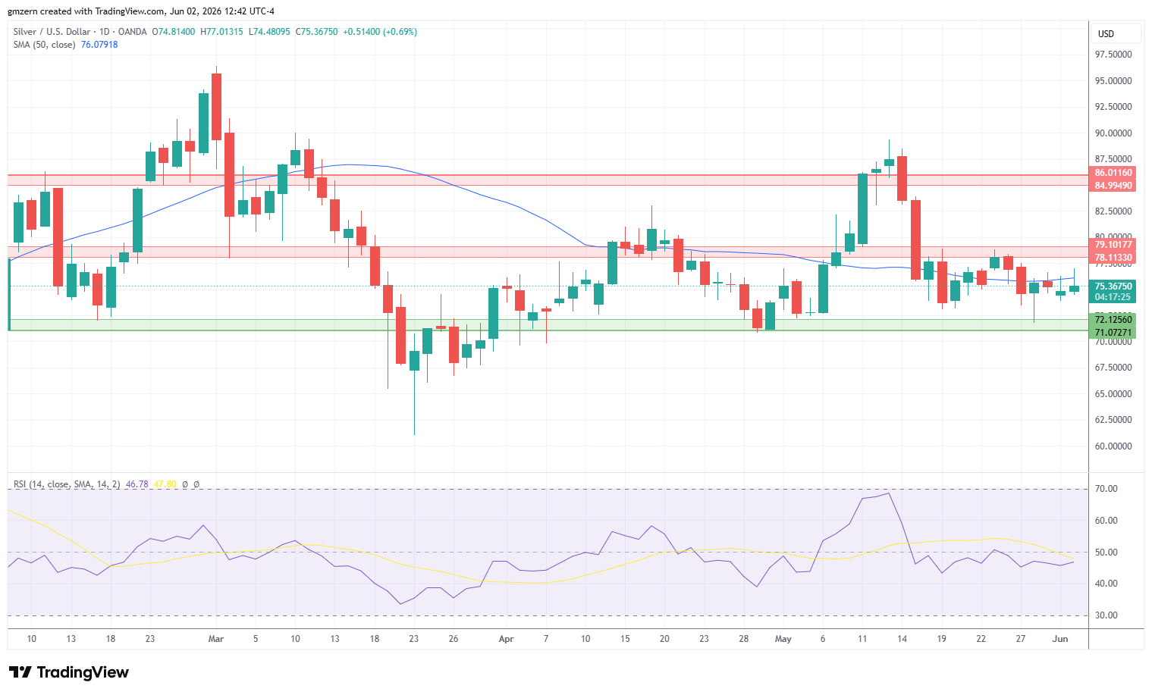Viewport: 1152px width, 695px height.
Task: Select the 78.11330 price label
Action: tap(1113, 258)
